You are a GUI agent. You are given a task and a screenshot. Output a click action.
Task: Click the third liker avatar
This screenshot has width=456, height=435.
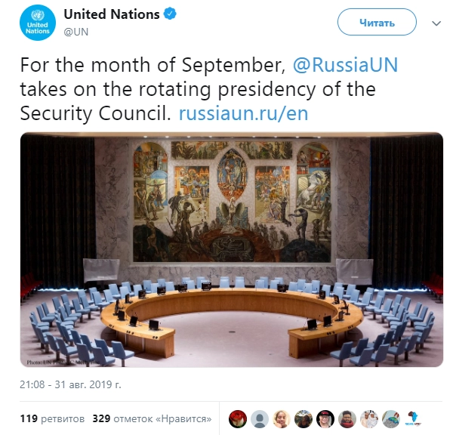pyautogui.click(x=282, y=418)
